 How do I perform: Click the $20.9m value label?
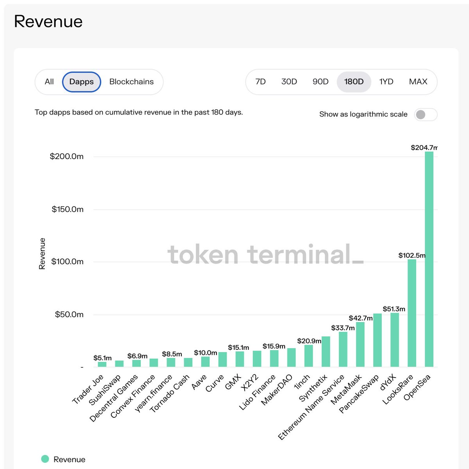coord(309,341)
